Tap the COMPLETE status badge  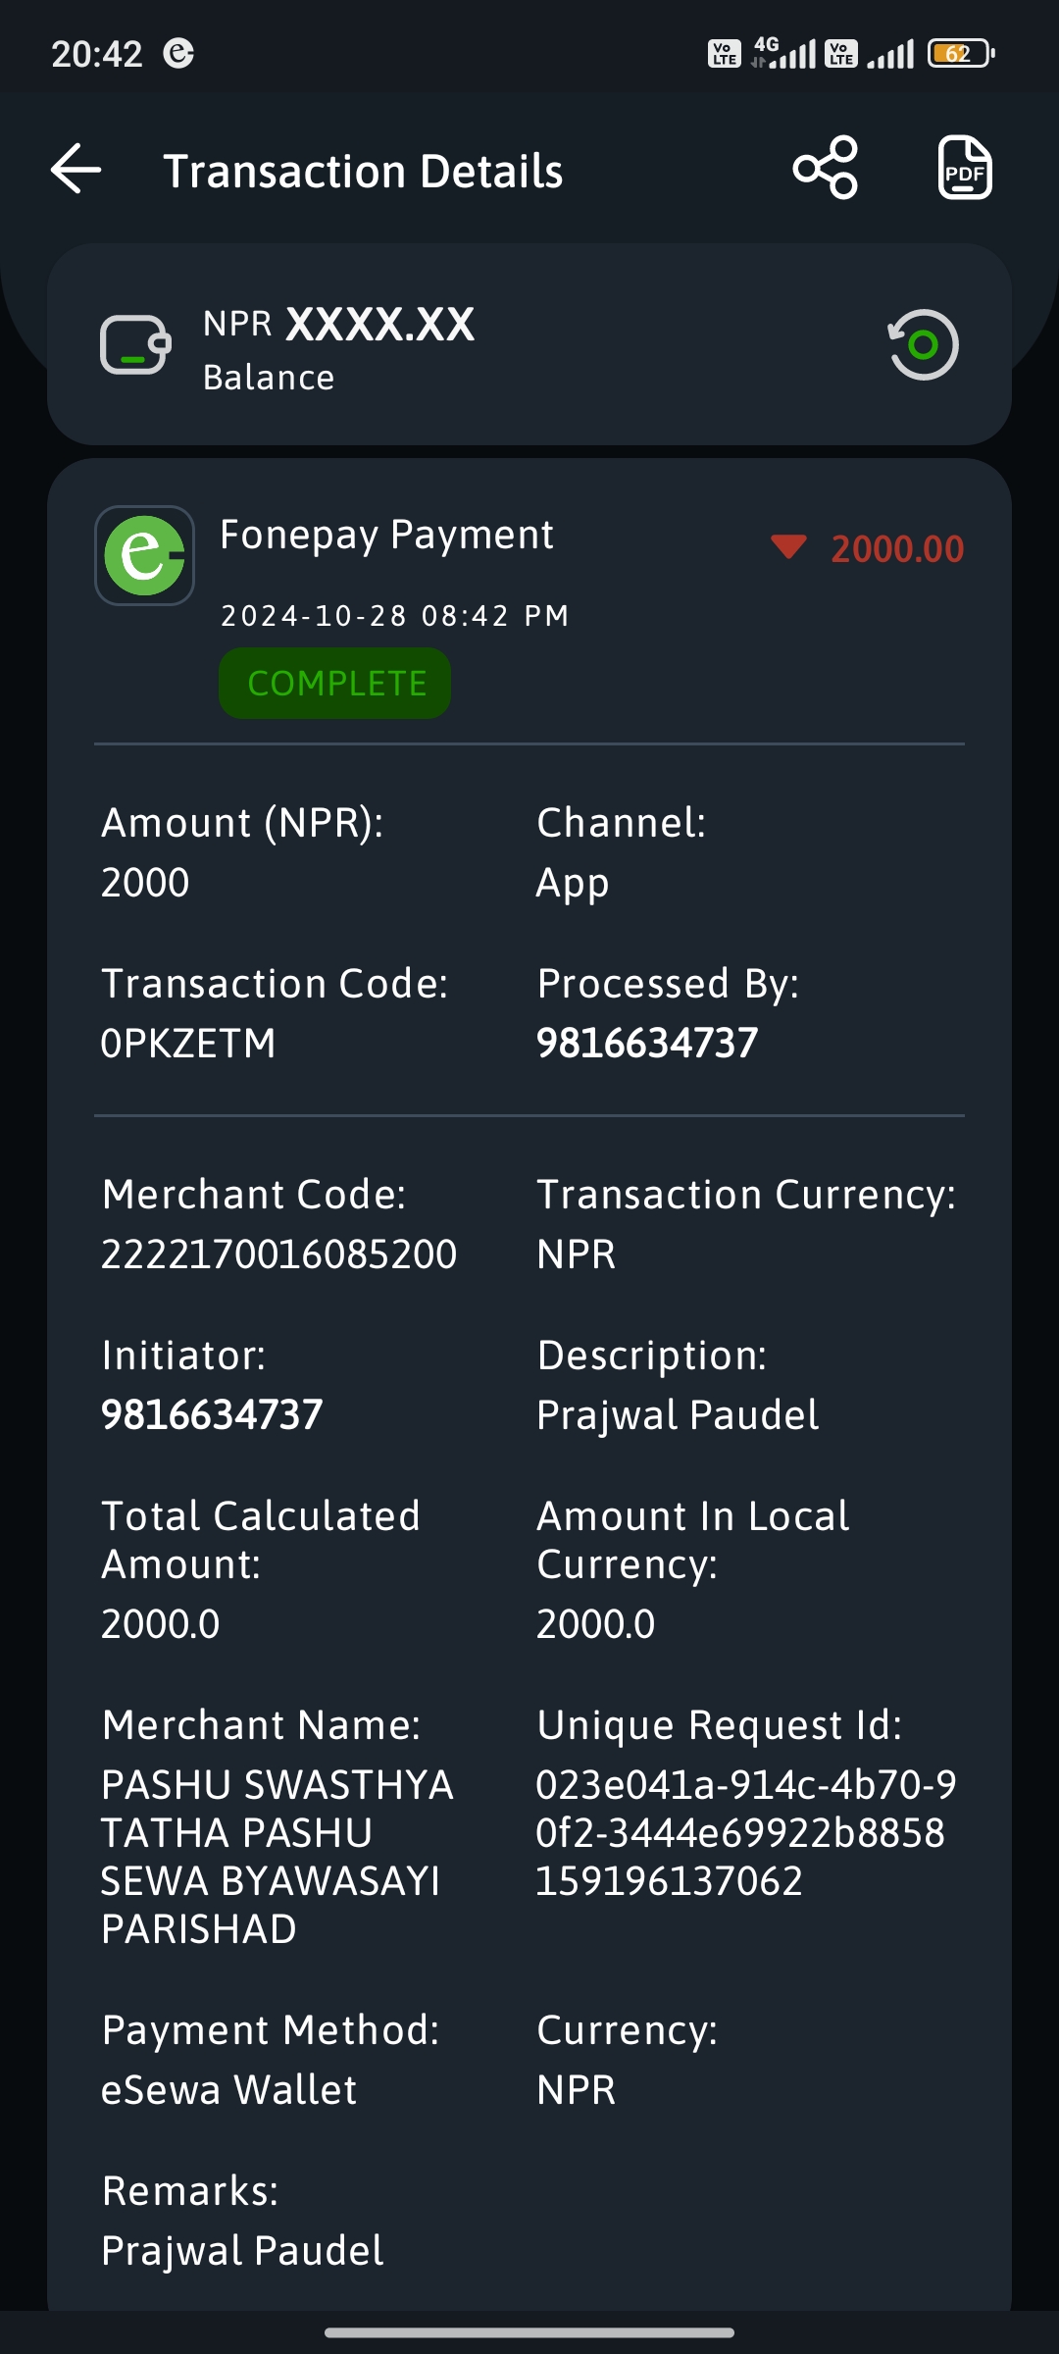point(335,684)
